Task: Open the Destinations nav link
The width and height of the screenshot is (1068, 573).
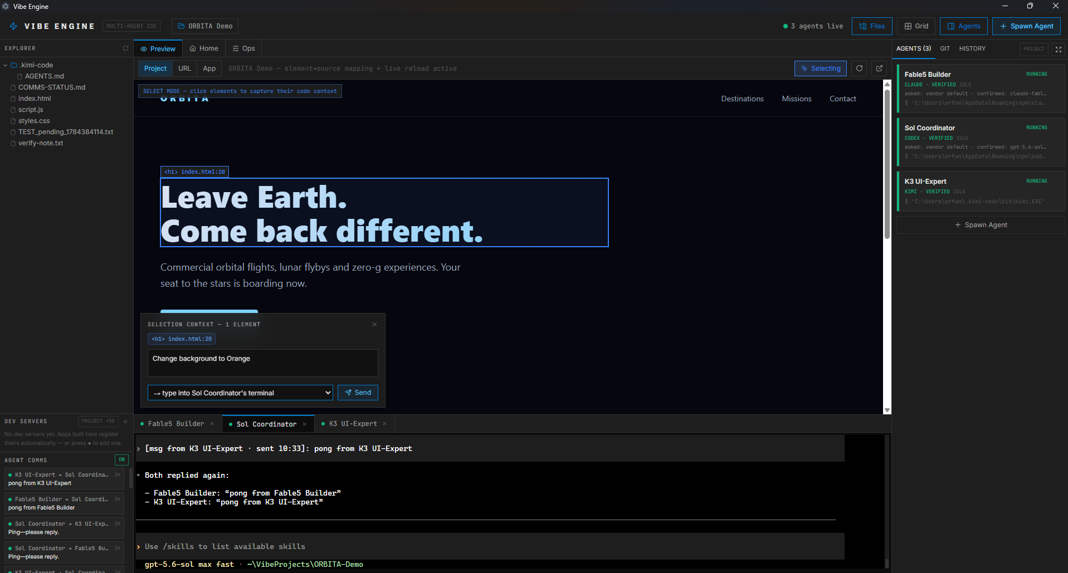Action: [x=742, y=99]
